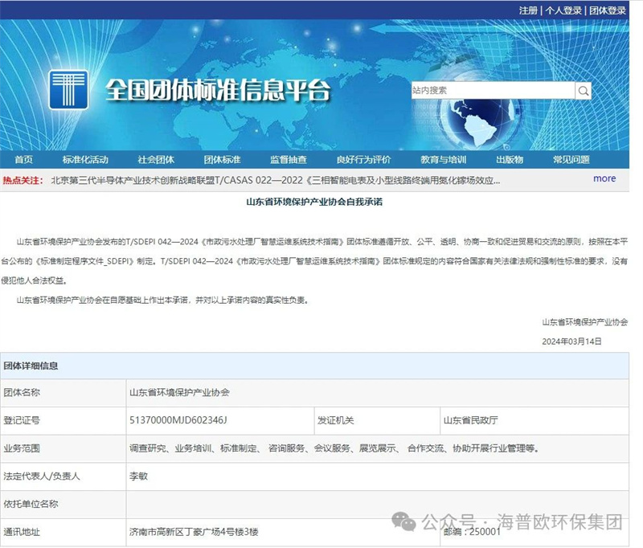Viewport: 643px width, 548px height.
Task: Open the 团体登录 login link
Action: pyautogui.click(x=607, y=10)
